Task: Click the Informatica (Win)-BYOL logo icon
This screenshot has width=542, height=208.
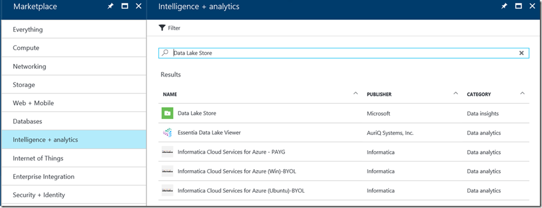Action: (x=167, y=171)
